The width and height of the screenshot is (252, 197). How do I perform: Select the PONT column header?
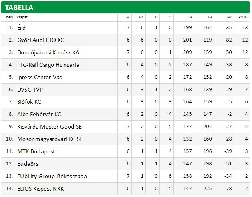[x=243, y=17]
